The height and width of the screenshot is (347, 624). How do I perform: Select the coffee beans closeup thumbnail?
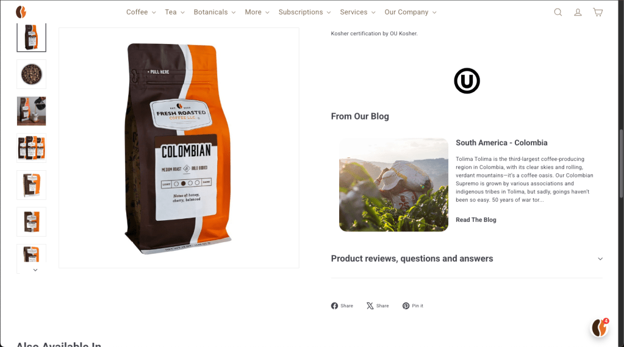pyautogui.click(x=32, y=74)
